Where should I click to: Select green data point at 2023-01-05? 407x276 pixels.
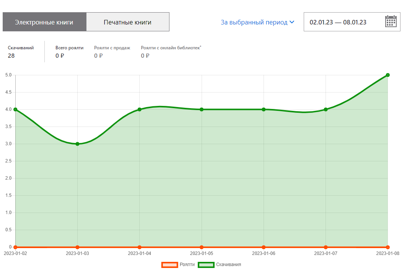[202, 109]
